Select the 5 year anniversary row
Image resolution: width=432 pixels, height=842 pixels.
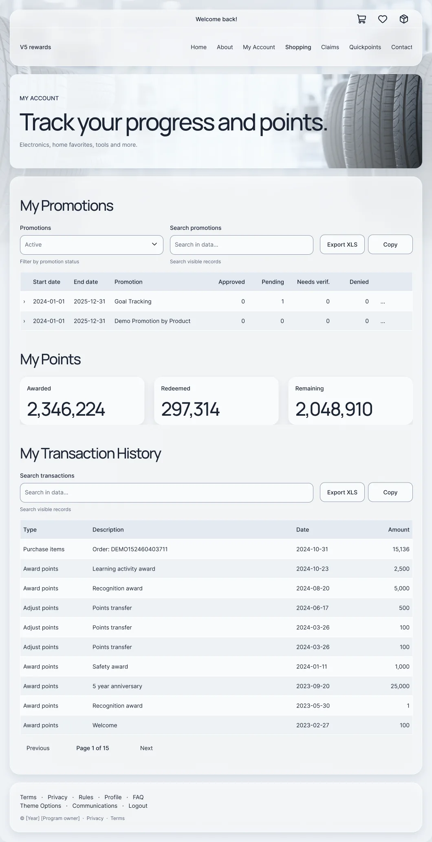click(216, 686)
